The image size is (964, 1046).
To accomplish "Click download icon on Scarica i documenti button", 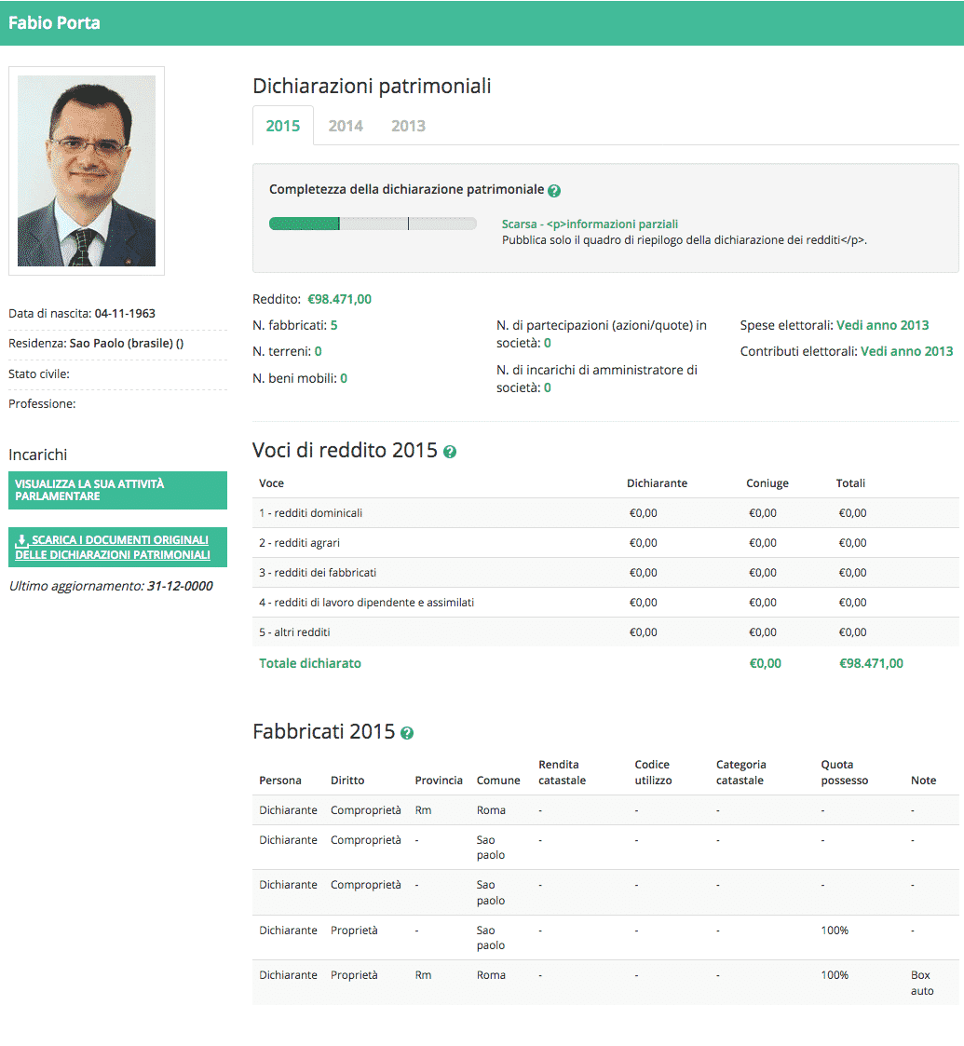I will 22,541.
